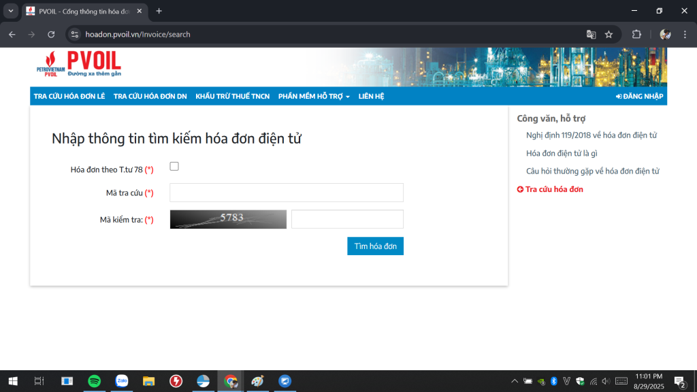697x392 pixels.
Task: Reload the PVOIL invoice page
Action: [51, 34]
